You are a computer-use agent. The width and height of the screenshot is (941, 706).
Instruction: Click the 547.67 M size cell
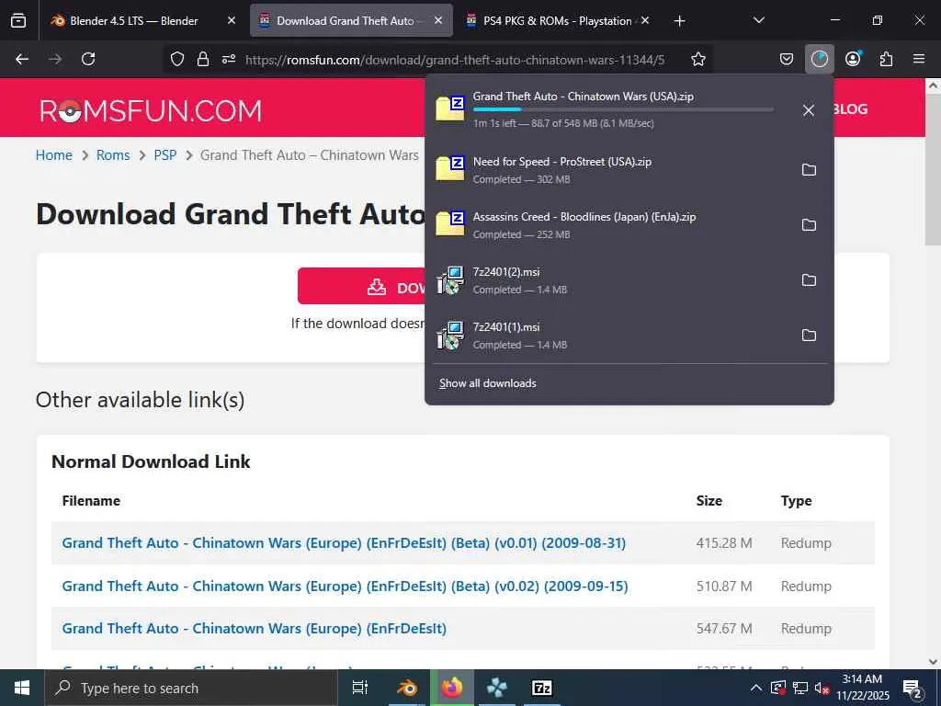click(x=724, y=629)
